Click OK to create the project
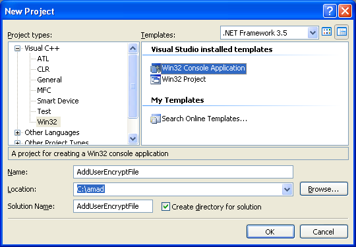 [x=270, y=232]
